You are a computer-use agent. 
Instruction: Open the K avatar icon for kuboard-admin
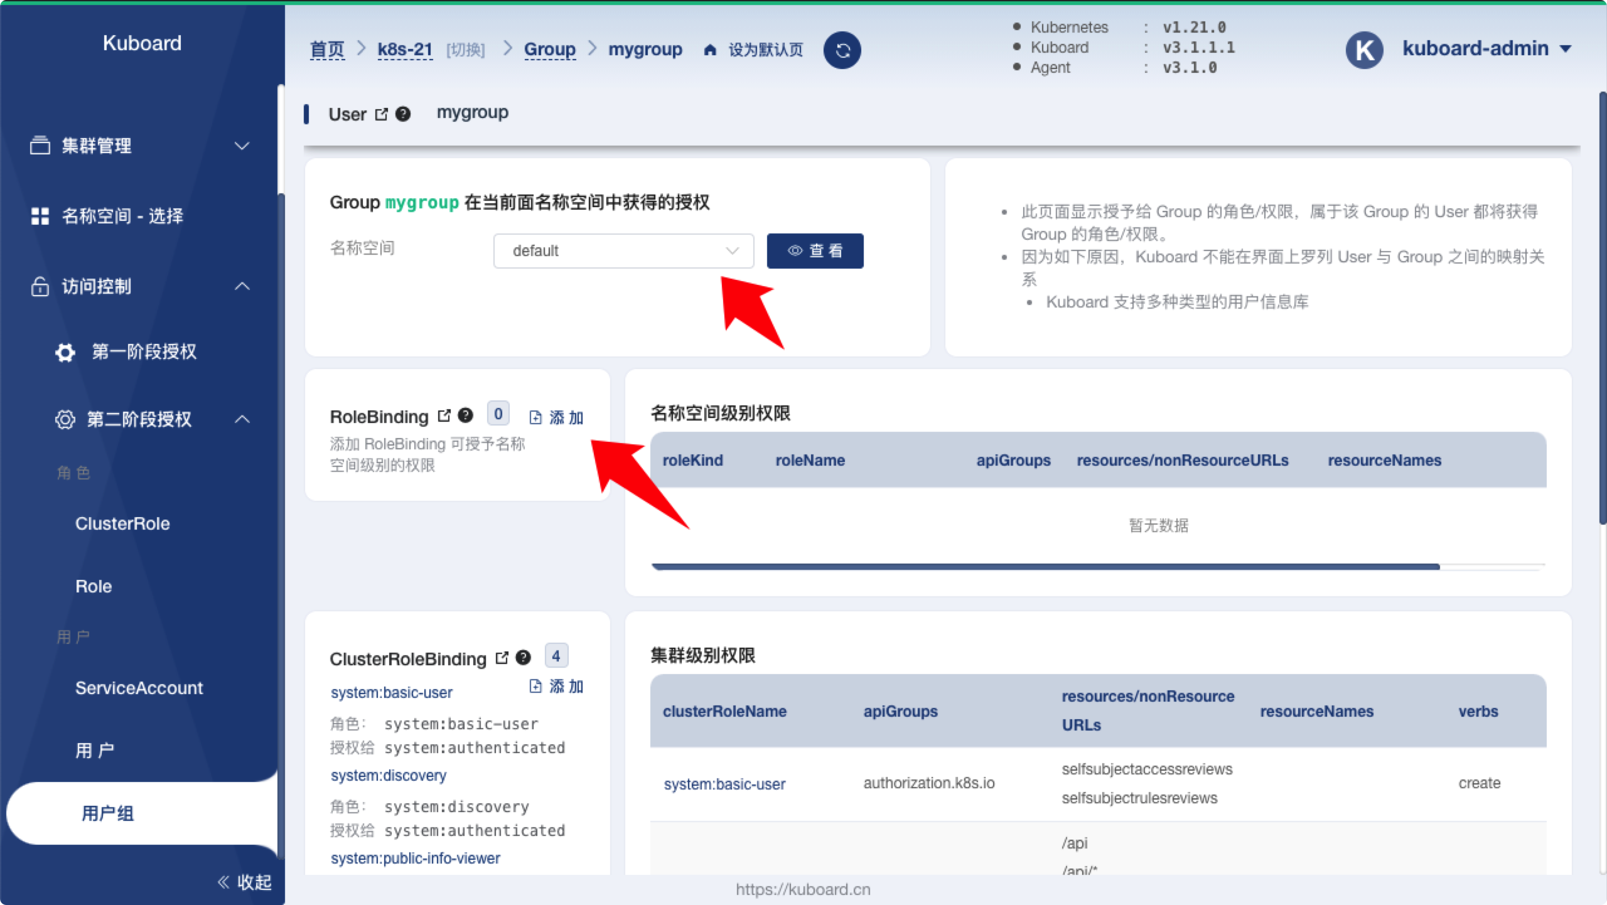tap(1365, 50)
